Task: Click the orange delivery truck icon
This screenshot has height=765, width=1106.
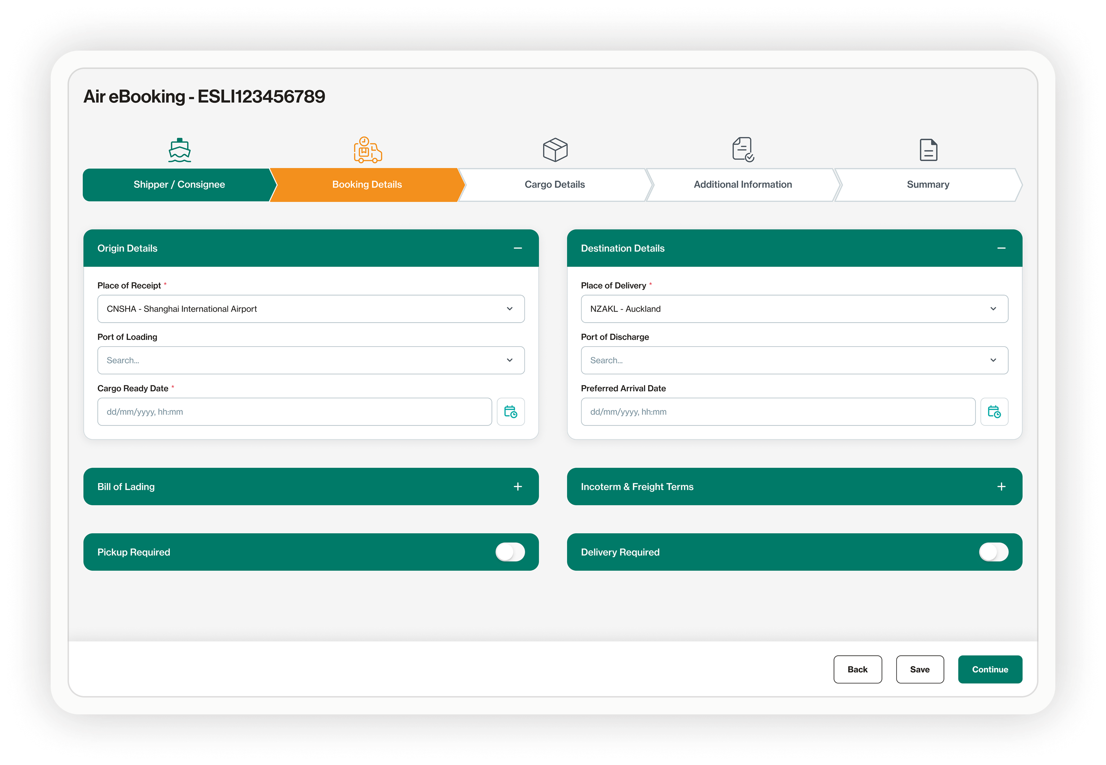Action: point(367,150)
